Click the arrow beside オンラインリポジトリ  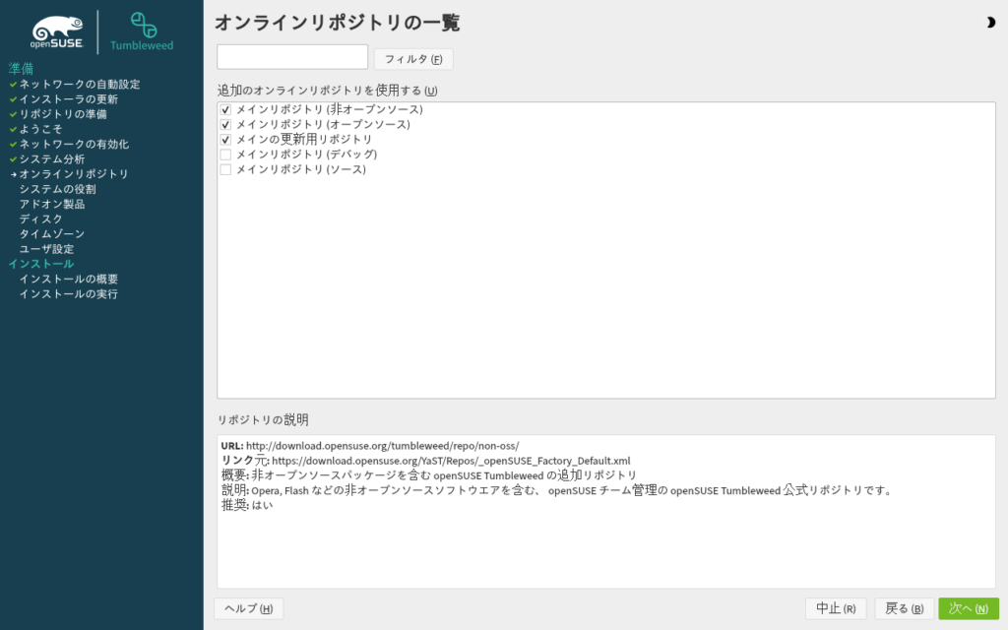[x=14, y=174]
